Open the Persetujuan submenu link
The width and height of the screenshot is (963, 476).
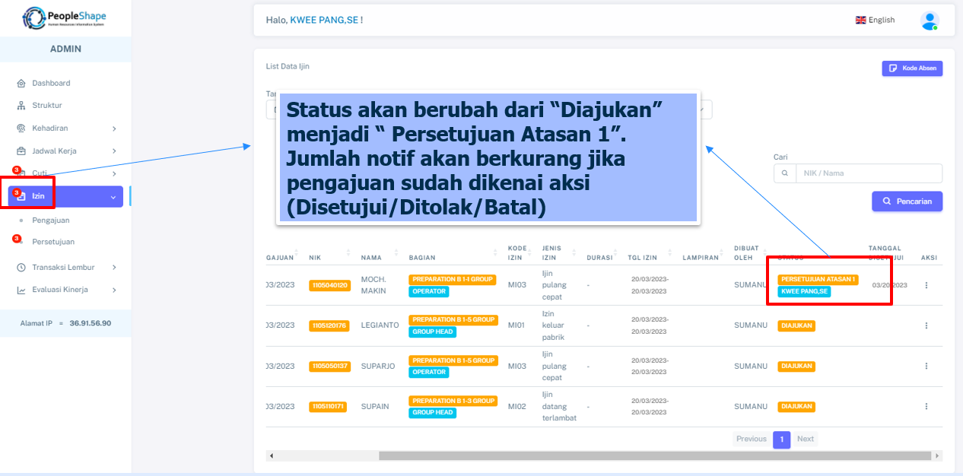53,242
